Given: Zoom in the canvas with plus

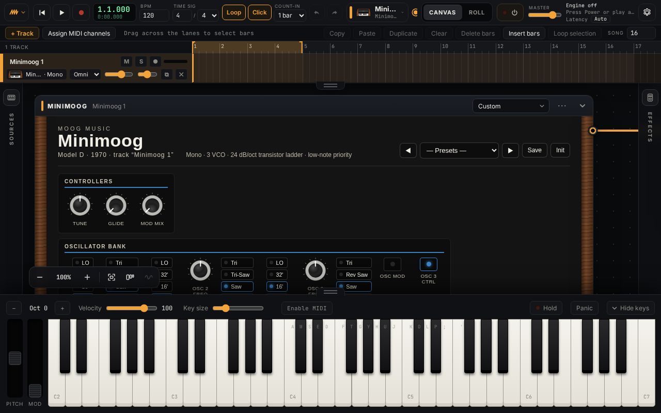Looking at the screenshot, I should click(x=87, y=277).
